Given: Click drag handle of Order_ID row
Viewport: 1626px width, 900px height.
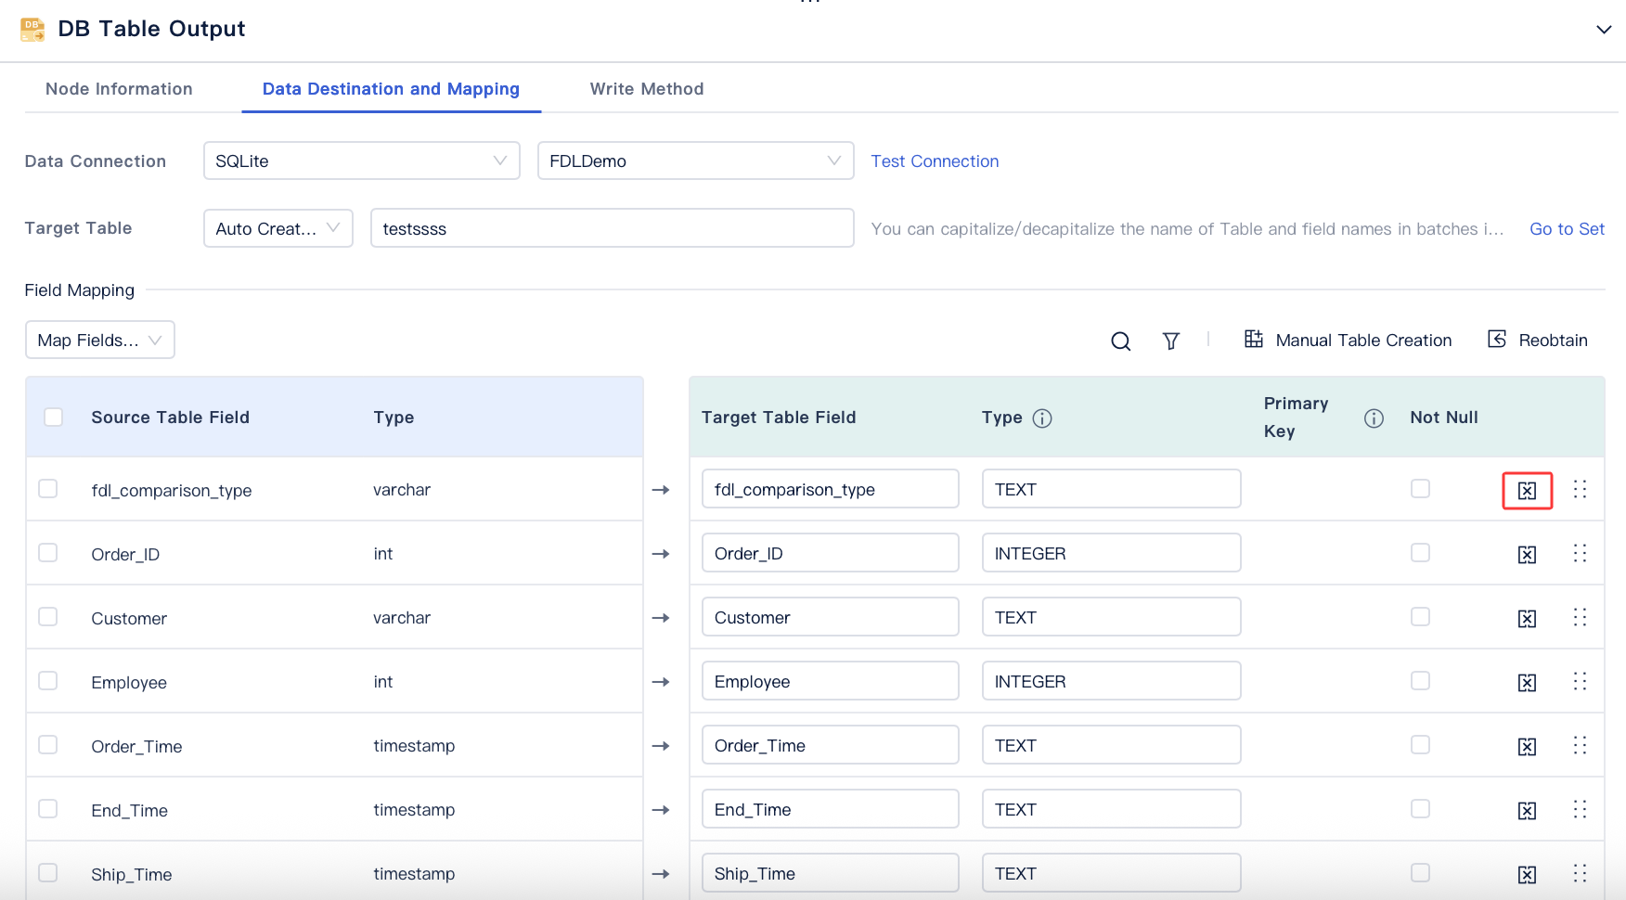Looking at the screenshot, I should (1580, 553).
